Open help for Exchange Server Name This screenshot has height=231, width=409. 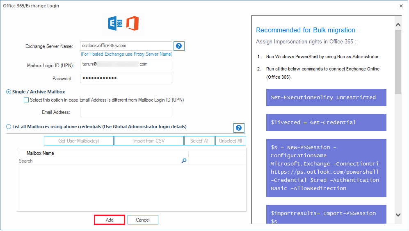click(179, 46)
